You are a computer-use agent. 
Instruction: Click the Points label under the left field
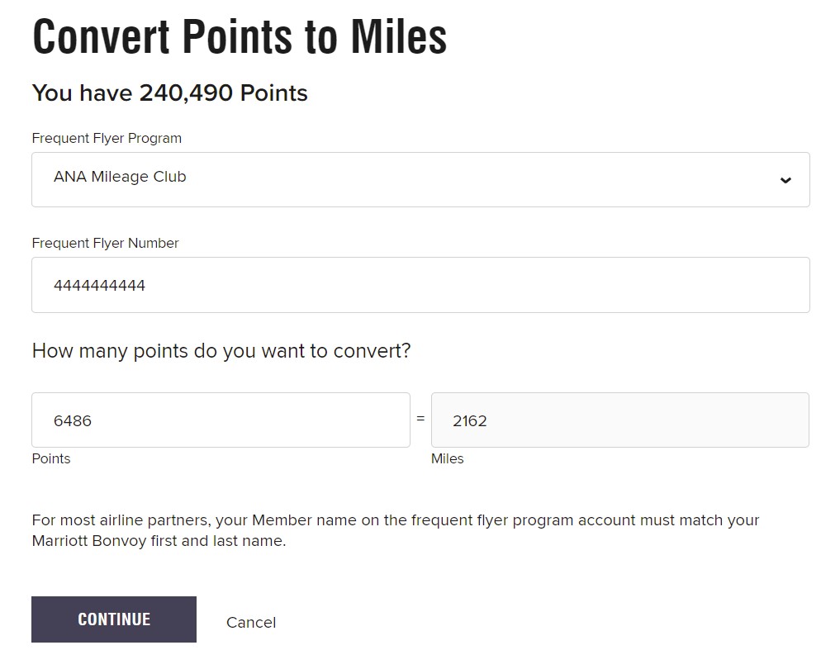[50, 458]
